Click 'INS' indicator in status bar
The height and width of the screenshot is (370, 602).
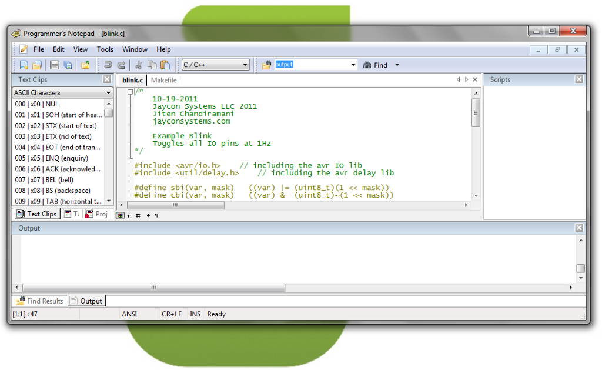(x=195, y=314)
